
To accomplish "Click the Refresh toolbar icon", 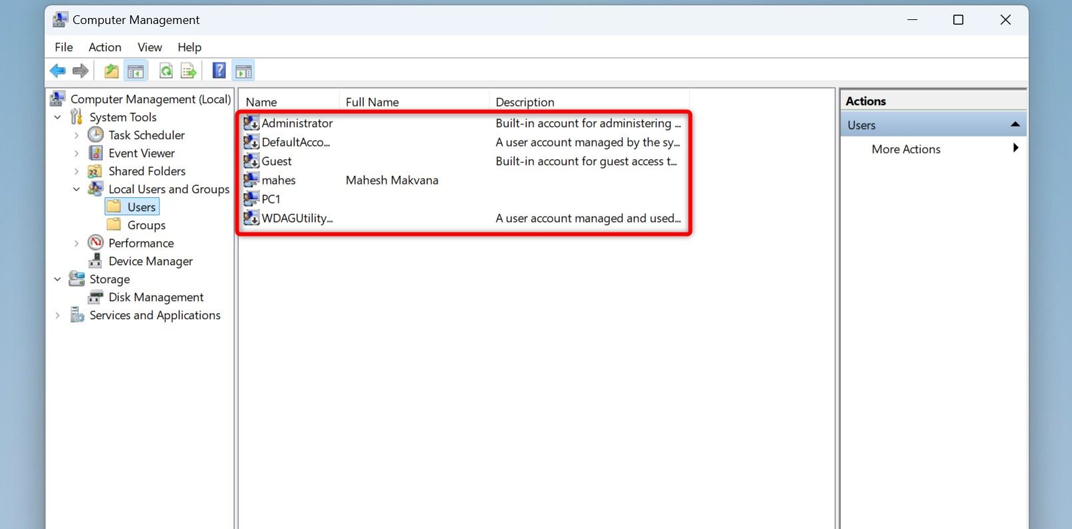I will [x=166, y=71].
